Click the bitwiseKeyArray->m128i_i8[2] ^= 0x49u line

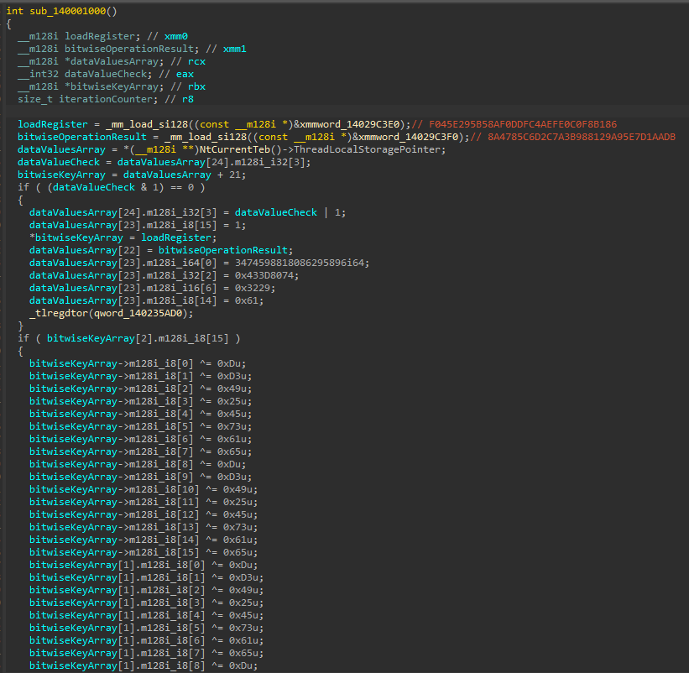tap(141, 389)
